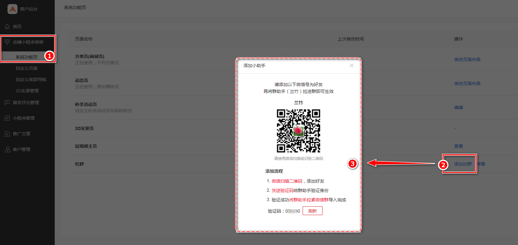Go to 首页 menu label
Screen dimensions: 518x245
[x=17, y=26]
